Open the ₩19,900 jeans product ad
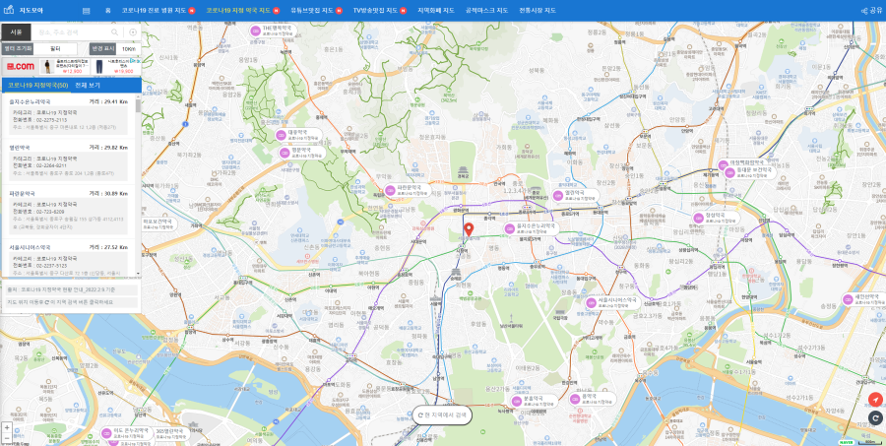 116,67
